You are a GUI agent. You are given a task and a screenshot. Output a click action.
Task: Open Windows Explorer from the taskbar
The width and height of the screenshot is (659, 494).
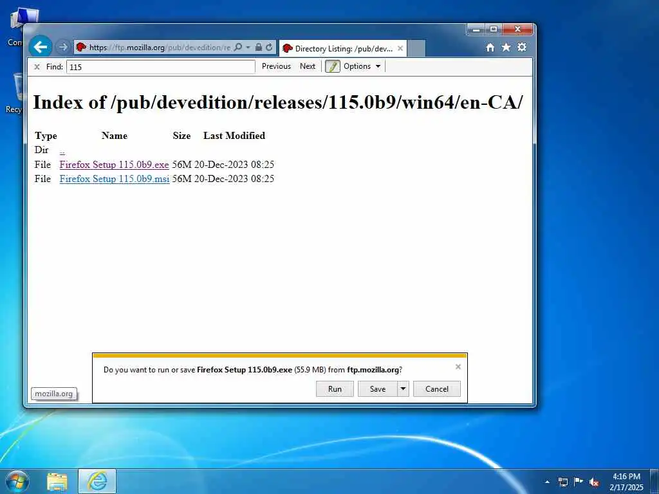pyautogui.click(x=57, y=482)
